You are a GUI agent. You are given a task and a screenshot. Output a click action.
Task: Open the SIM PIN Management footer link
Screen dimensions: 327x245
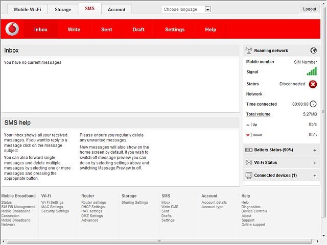pyautogui.click(x=18, y=207)
